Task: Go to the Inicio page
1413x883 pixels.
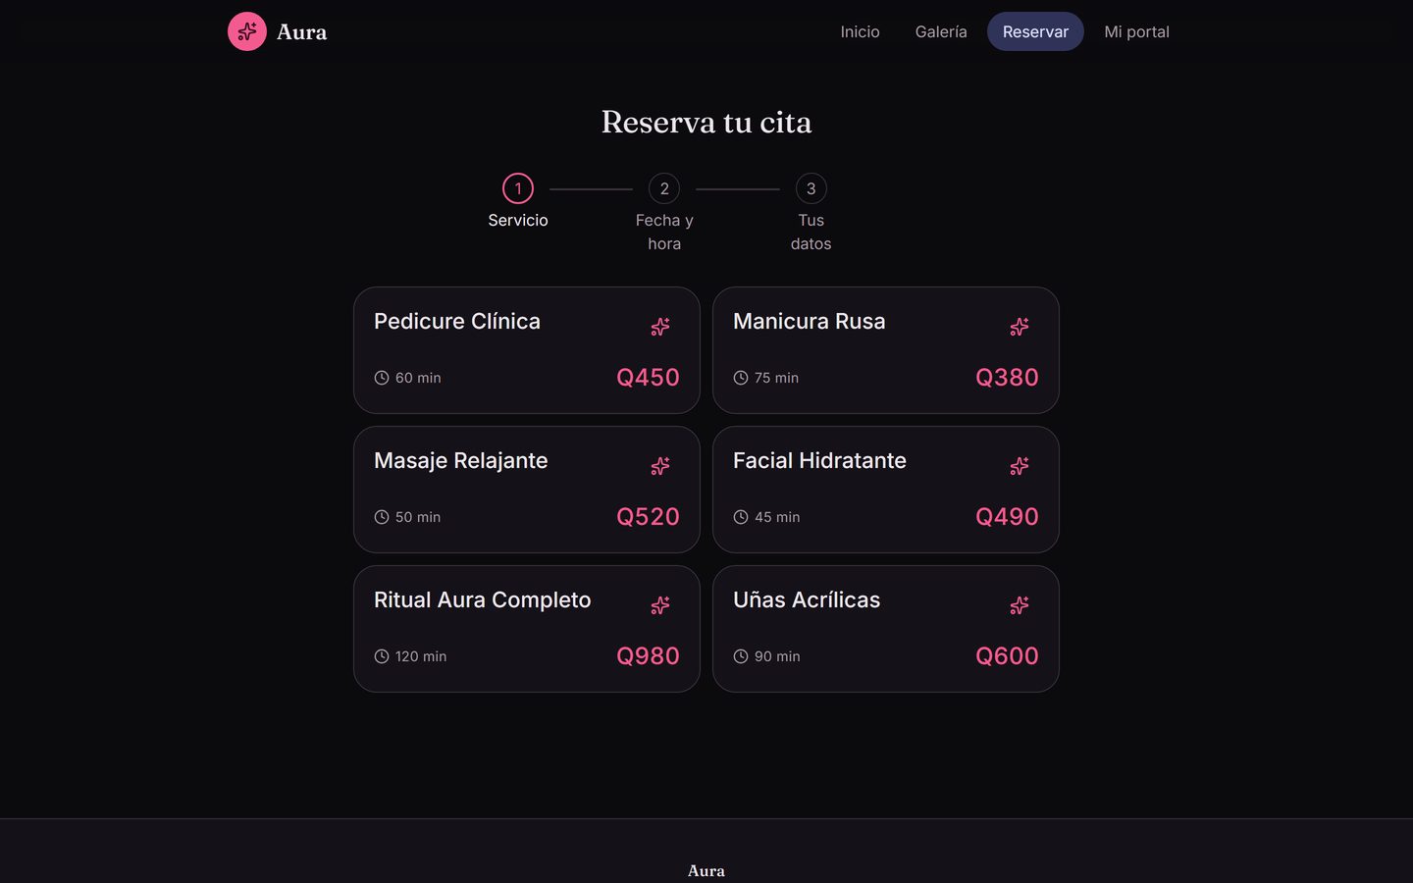Action: click(x=860, y=31)
